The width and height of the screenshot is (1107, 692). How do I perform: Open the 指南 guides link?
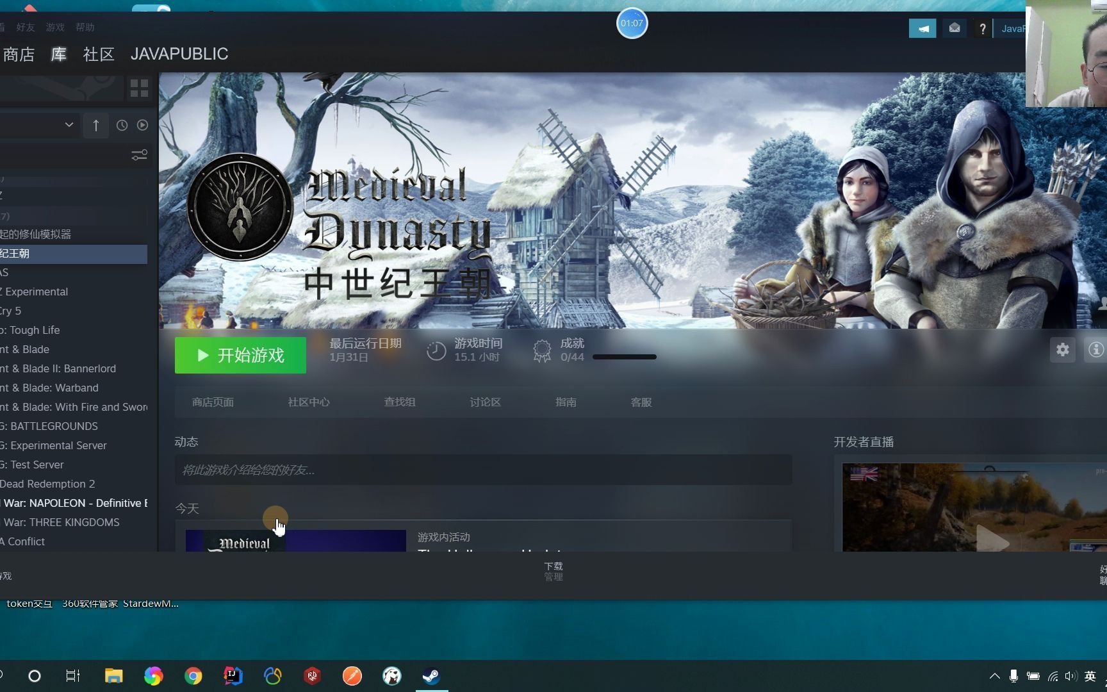tap(566, 402)
